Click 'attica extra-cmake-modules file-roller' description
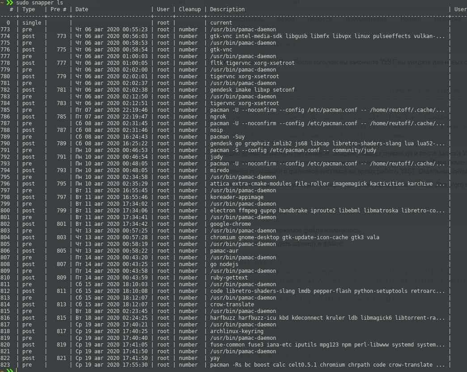This screenshot has height=372, width=467. click(327, 184)
